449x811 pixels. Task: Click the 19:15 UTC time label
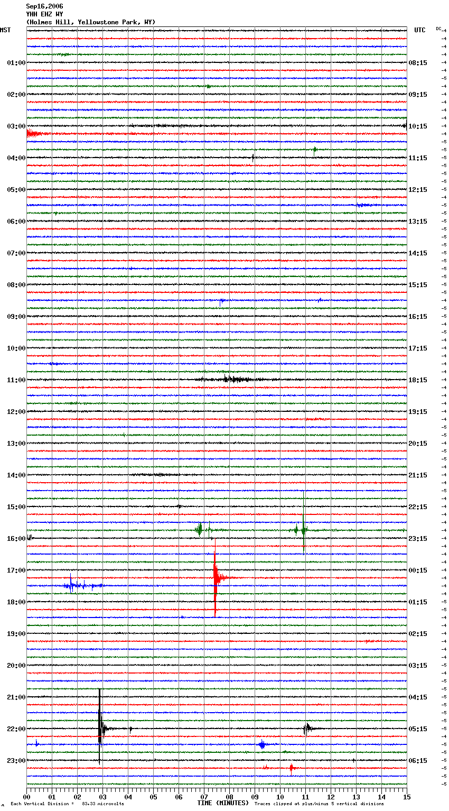click(x=418, y=412)
